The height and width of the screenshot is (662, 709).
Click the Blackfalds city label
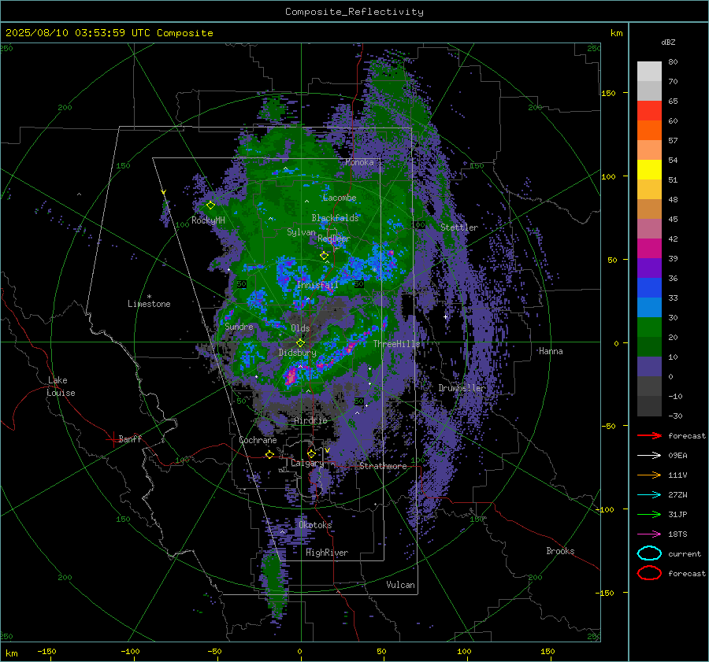[x=335, y=218]
